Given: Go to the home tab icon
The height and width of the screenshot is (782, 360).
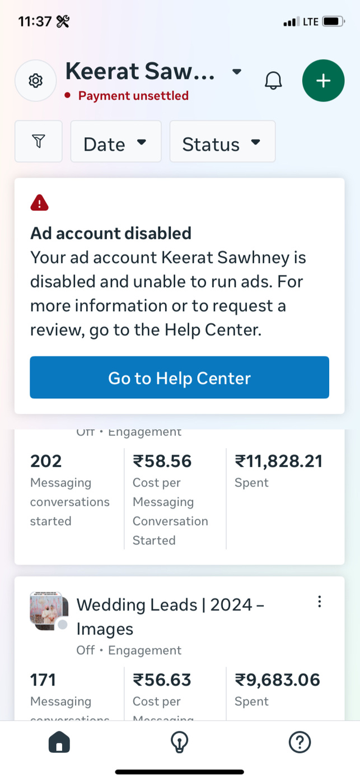Looking at the screenshot, I should (x=59, y=743).
